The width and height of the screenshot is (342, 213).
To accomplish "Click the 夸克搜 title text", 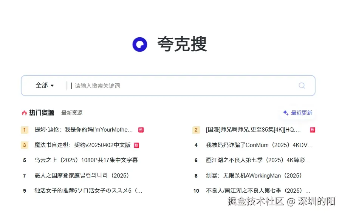I will pos(182,44).
